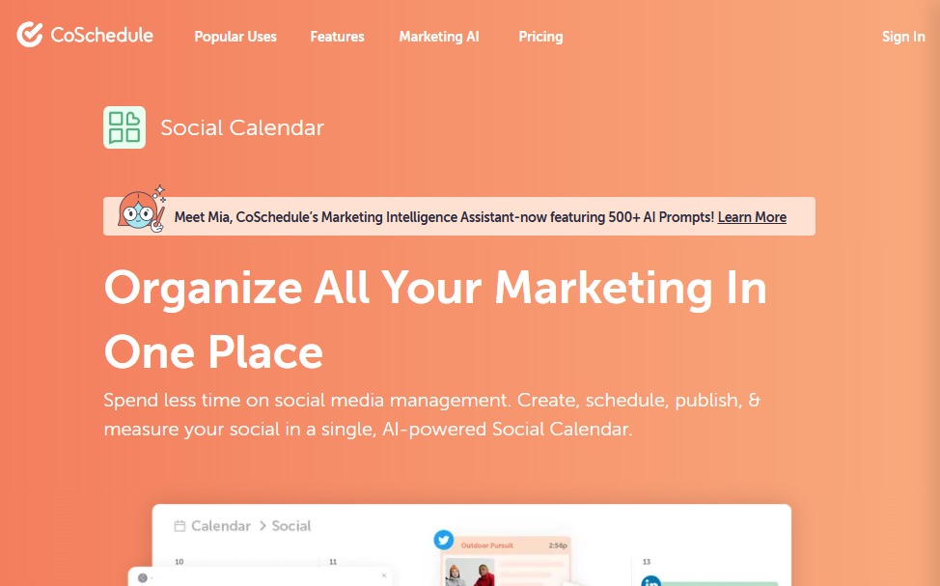Click the calendar icon next to Calendar breadcrumb
This screenshot has width=940, height=586.
(180, 525)
